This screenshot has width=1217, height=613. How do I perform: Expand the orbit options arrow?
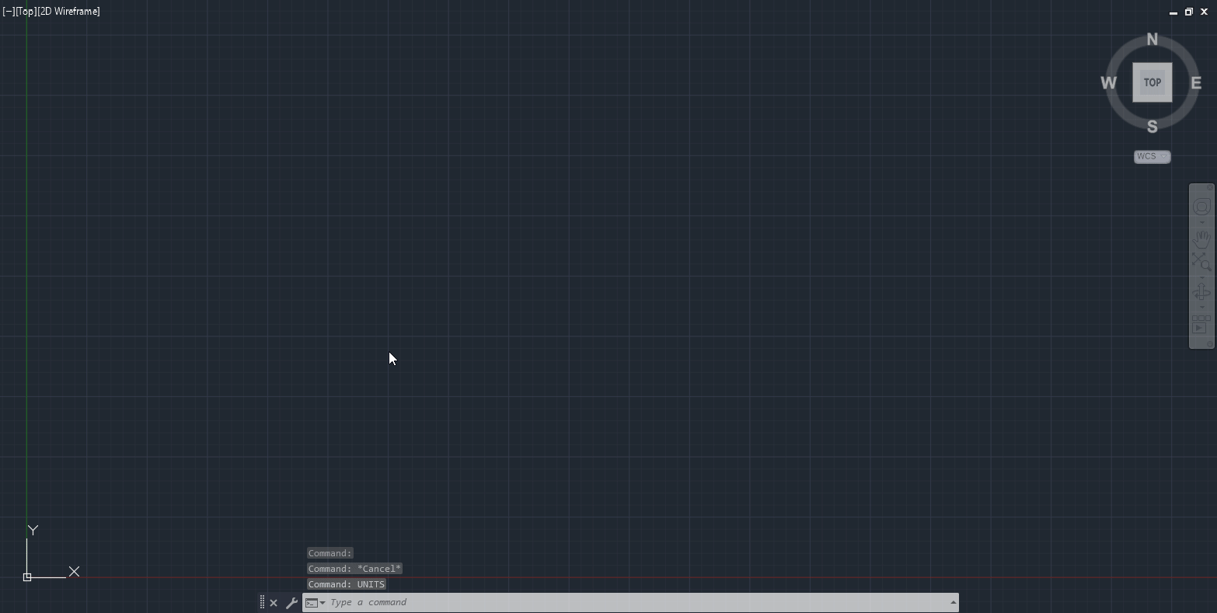click(x=1202, y=307)
